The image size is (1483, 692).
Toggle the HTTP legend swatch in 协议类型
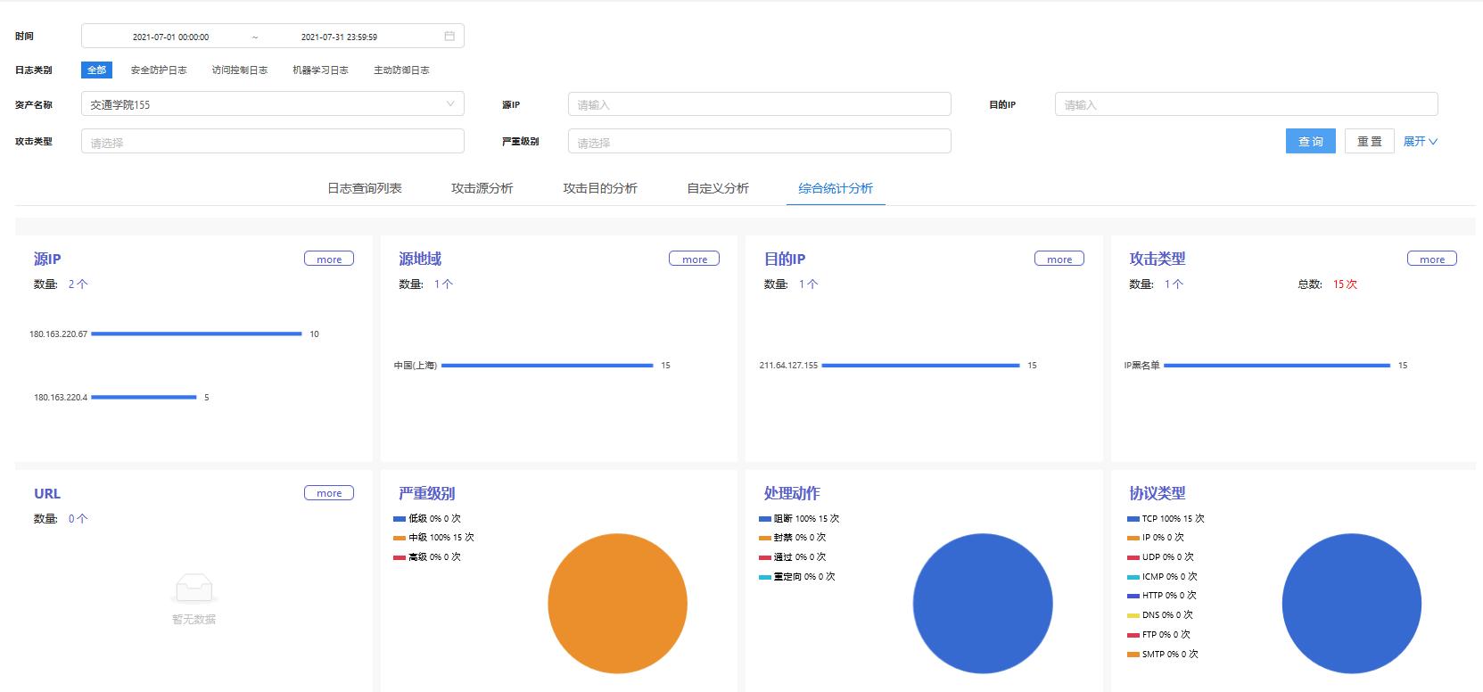1133,596
